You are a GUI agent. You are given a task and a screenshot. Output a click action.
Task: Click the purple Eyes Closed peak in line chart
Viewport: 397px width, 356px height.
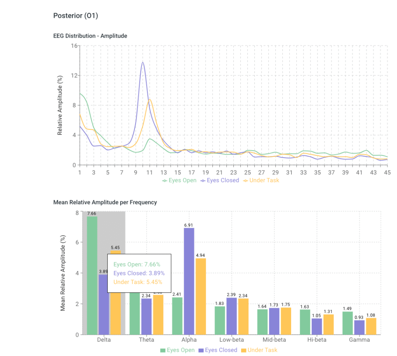(x=143, y=62)
